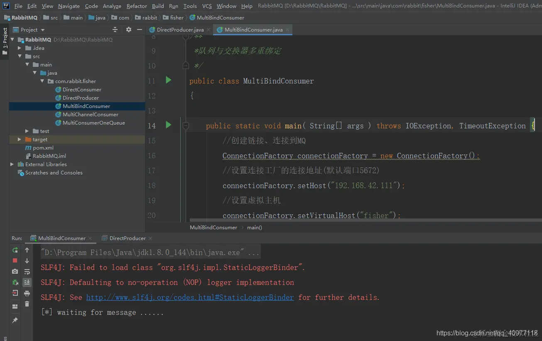The width and height of the screenshot is (542, 341).
Task: Collapse the java folder
Action: (34, 73)
